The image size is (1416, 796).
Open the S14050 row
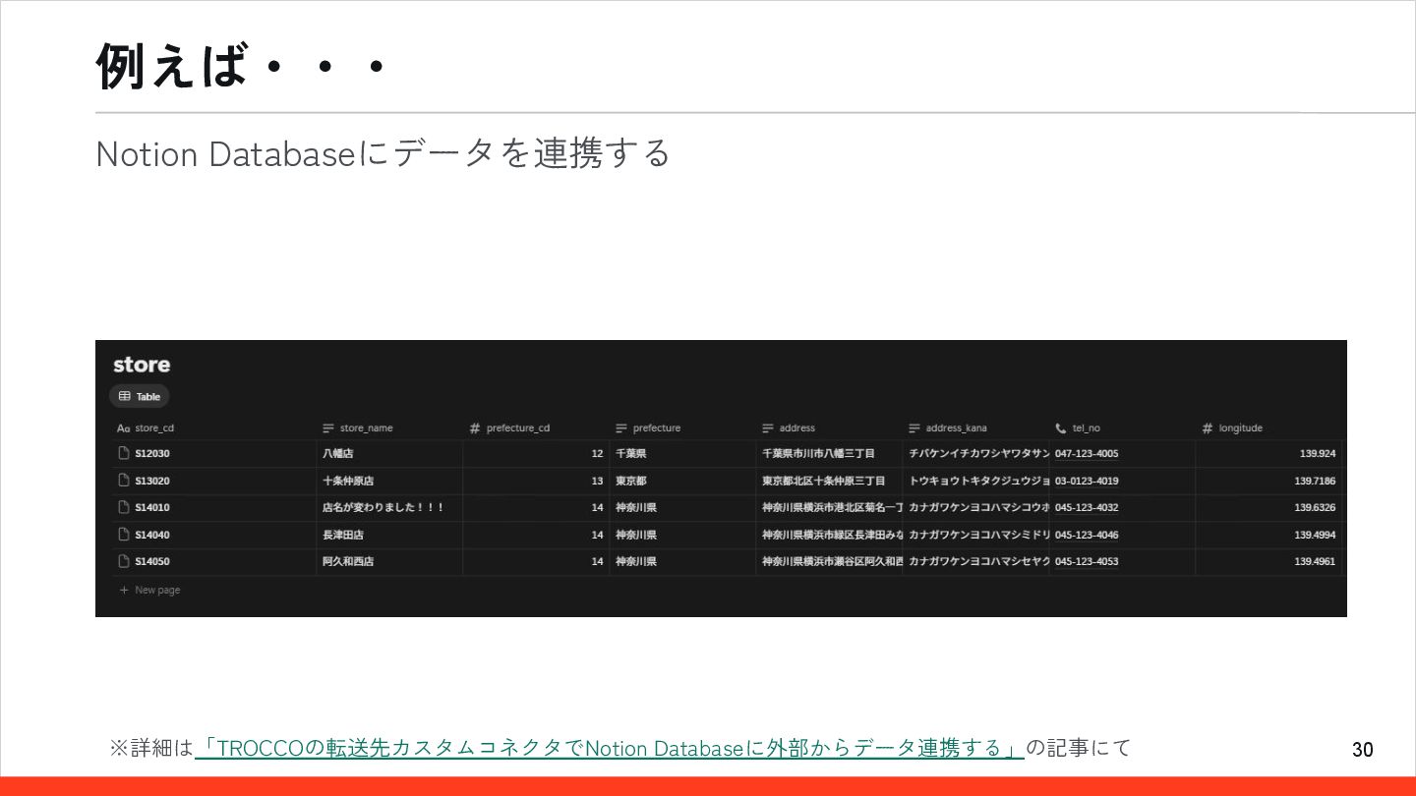point(152,561)
